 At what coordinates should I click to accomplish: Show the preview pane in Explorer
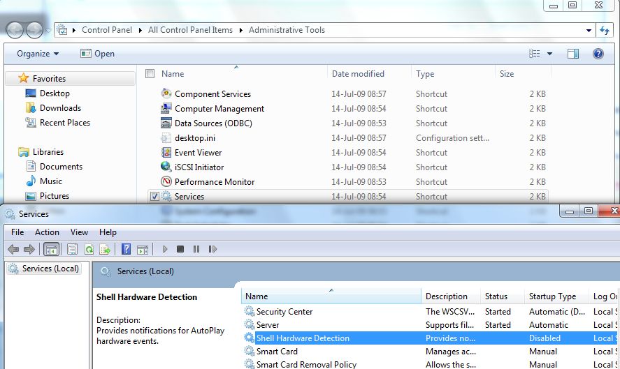pyautogui.click(x=573, y=54)
